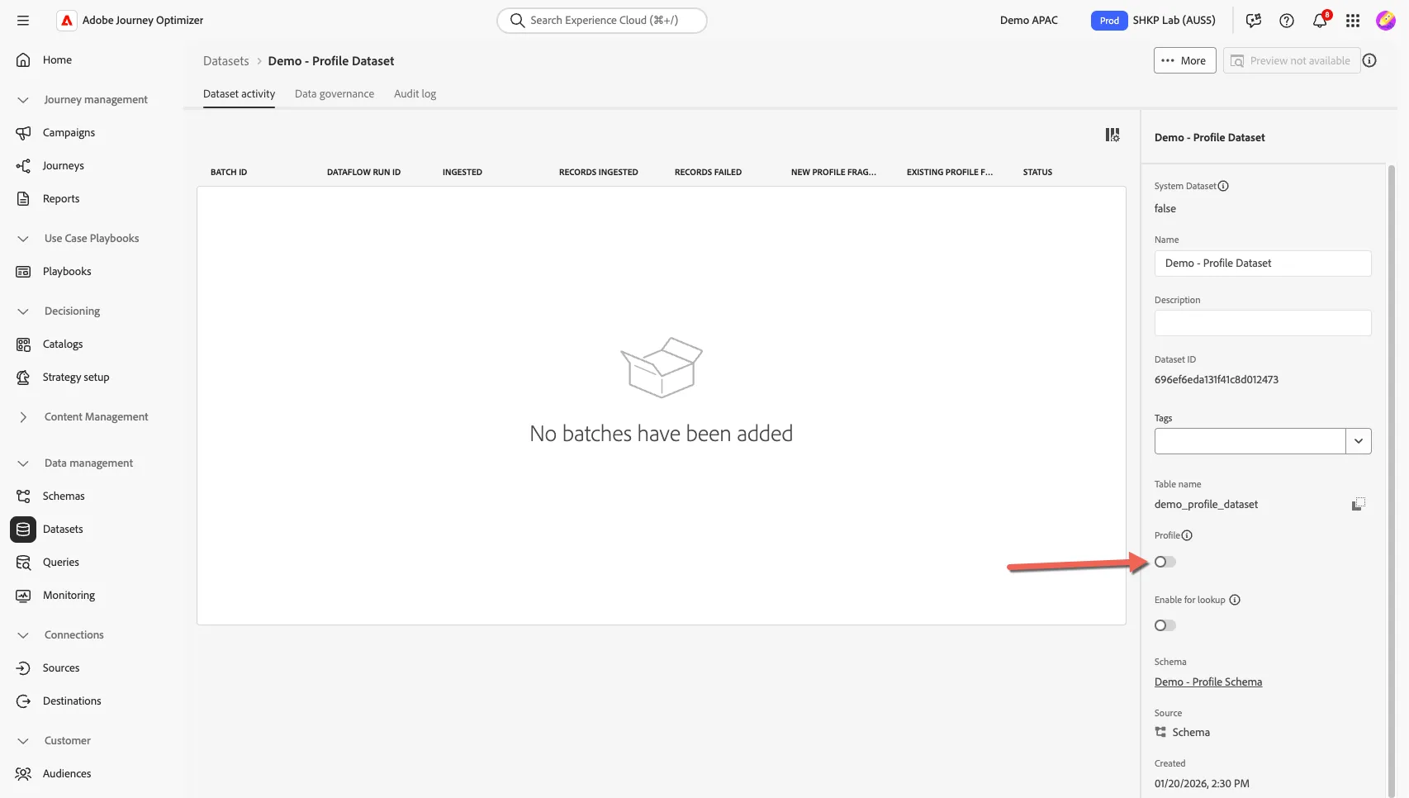Screen dimensions: 1409x798
Task: Click the SHKP Lab (AUSS) sandbox selector
Action: pyautogui.click(x=1174, y=21)
